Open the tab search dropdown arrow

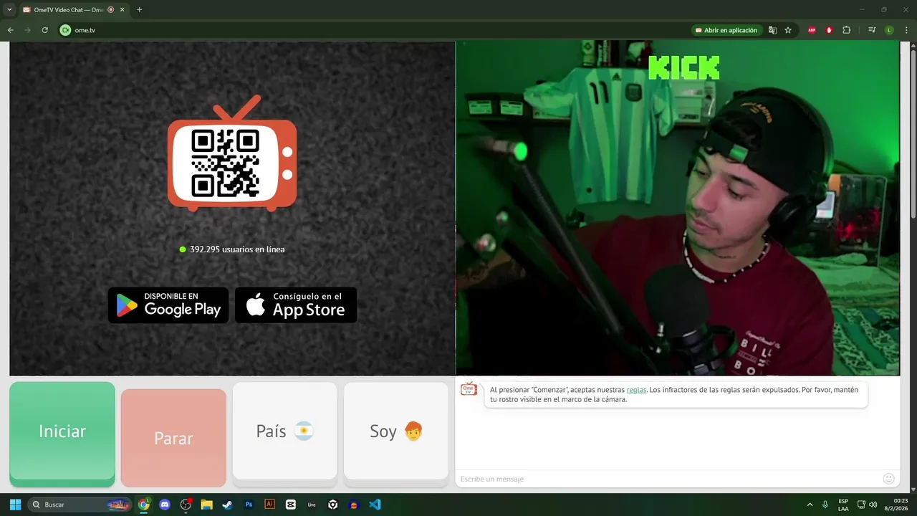coord(9,10)
